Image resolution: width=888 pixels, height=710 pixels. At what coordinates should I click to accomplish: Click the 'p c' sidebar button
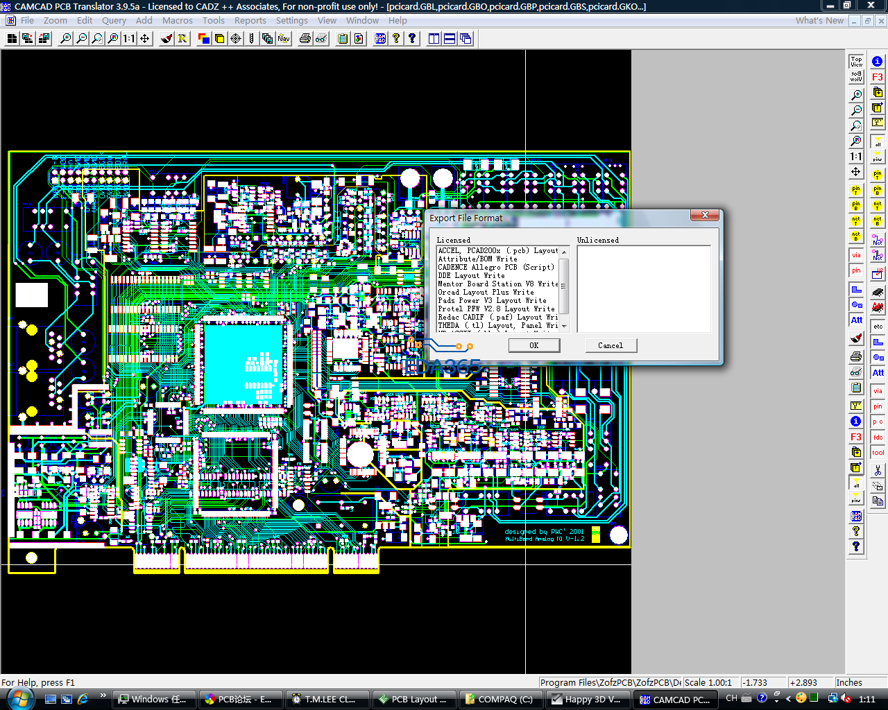coord(878,422)
